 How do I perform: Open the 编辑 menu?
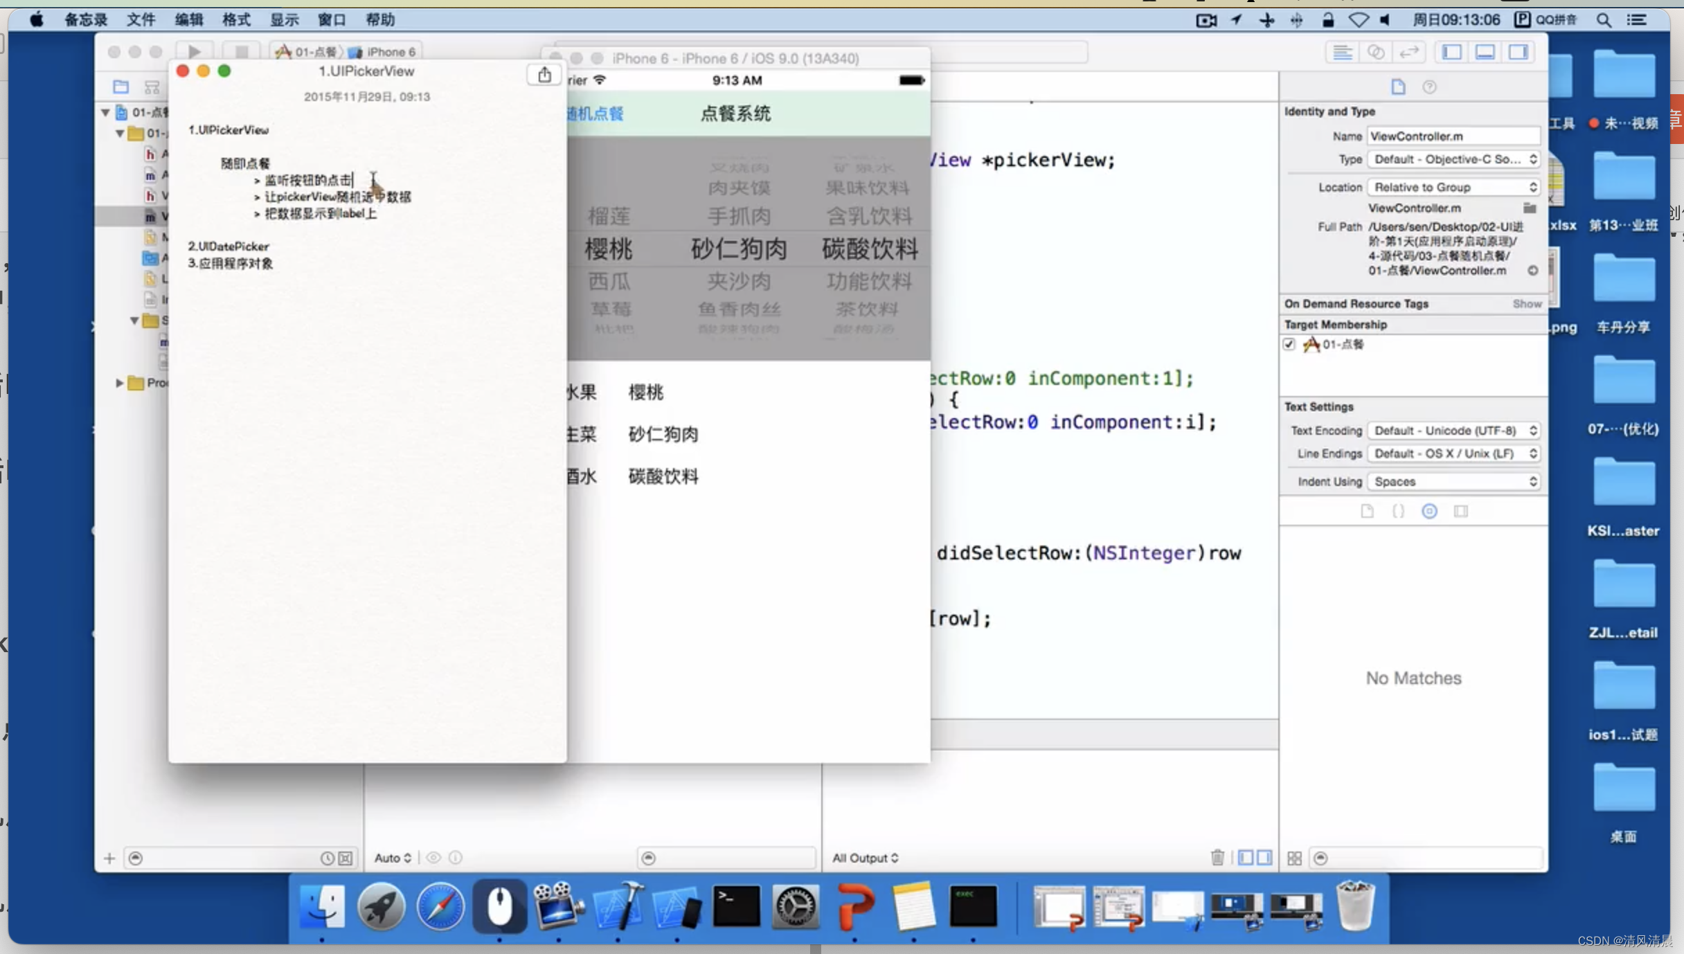[188, 19]
